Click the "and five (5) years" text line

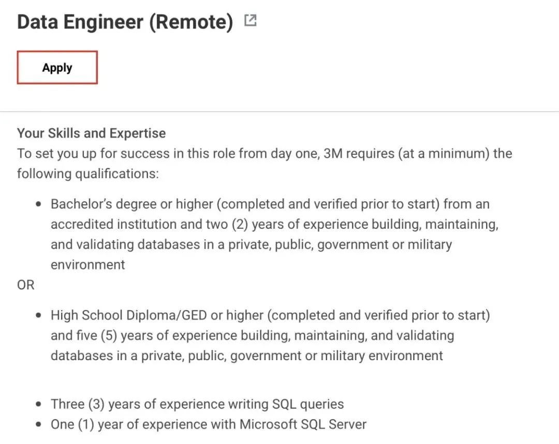pyautogui.click(x=252, y=335)
